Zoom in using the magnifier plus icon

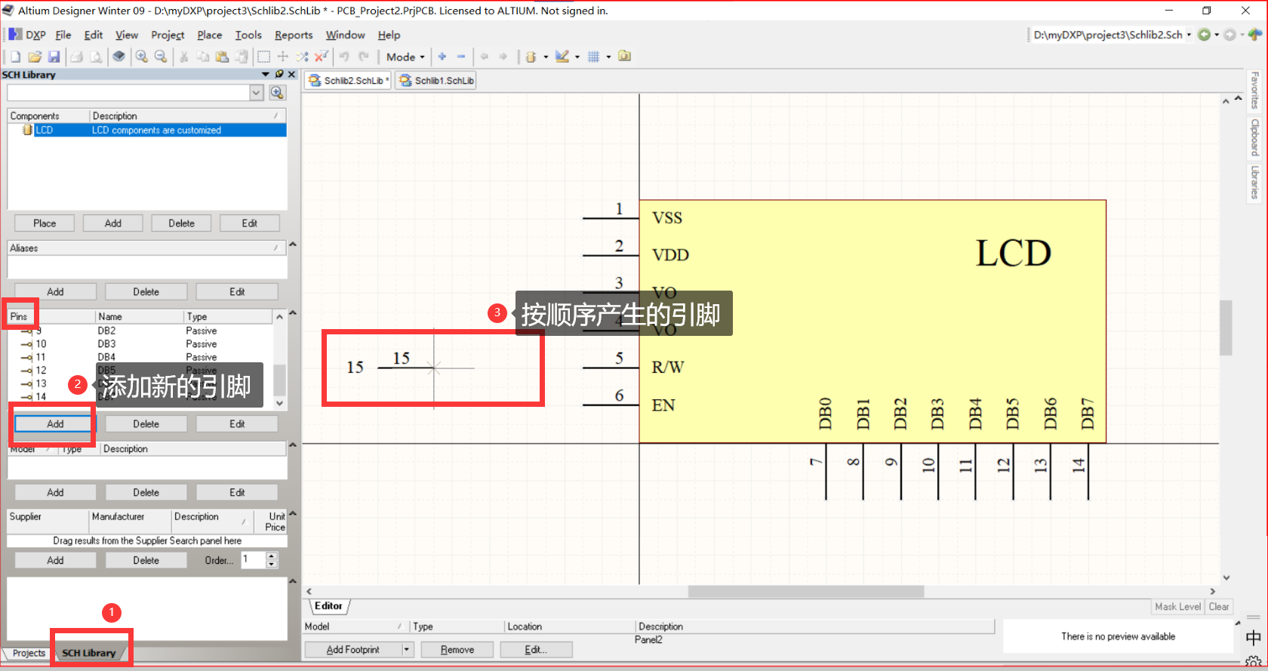pos(141,57)
